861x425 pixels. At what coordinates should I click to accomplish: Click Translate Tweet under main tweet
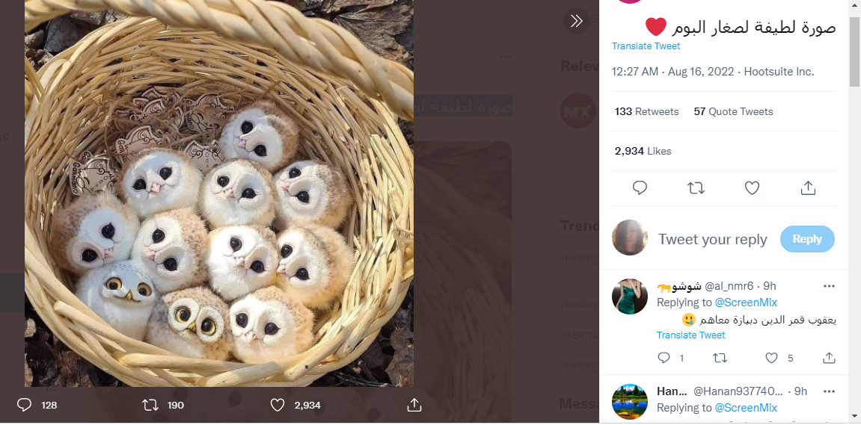(646, 46)
